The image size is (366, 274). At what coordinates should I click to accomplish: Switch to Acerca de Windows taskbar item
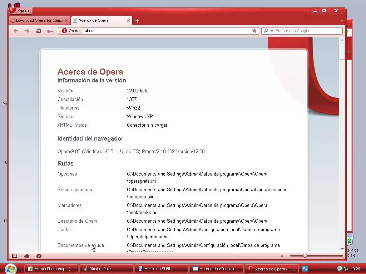pyautogui.click(x=216, y=269)
